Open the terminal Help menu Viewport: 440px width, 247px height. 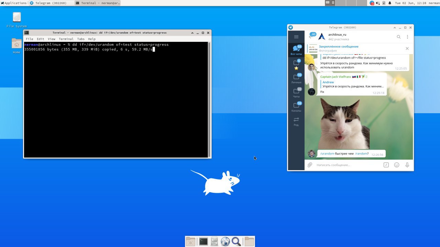coord(92,39)
